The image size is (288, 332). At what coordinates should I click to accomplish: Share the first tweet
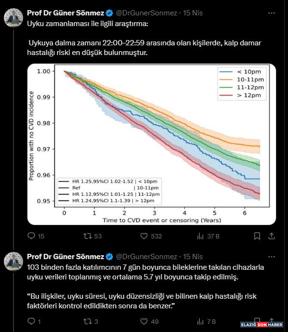click(x=272, y=236)
